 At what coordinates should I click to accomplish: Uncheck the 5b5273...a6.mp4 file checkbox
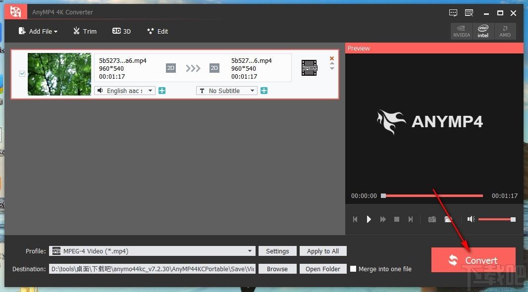point(22,74)
